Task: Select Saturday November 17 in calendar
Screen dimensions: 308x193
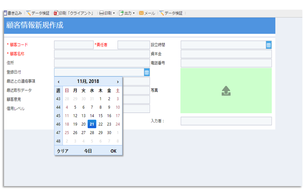Action: pos(118,116)
